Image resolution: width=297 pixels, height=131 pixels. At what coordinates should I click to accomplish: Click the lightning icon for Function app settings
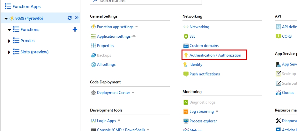click(x=93, y=27)
